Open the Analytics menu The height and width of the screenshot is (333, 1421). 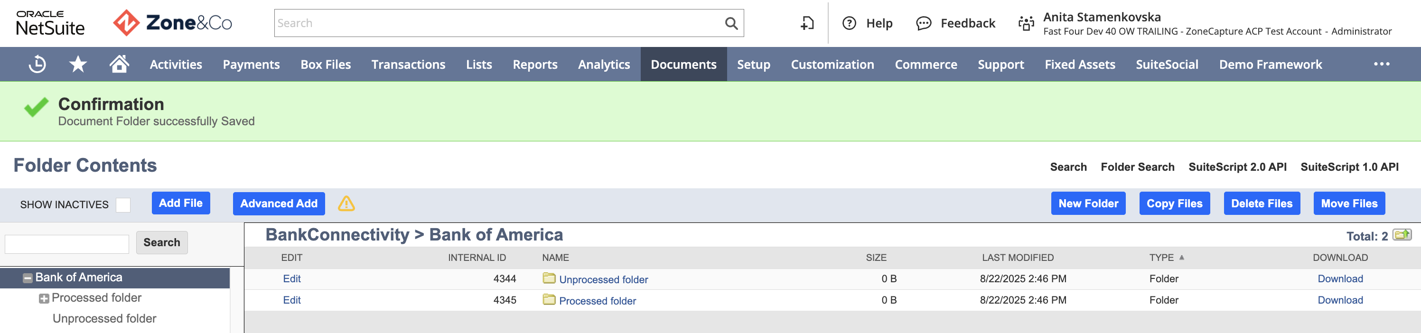coord(604,65)
